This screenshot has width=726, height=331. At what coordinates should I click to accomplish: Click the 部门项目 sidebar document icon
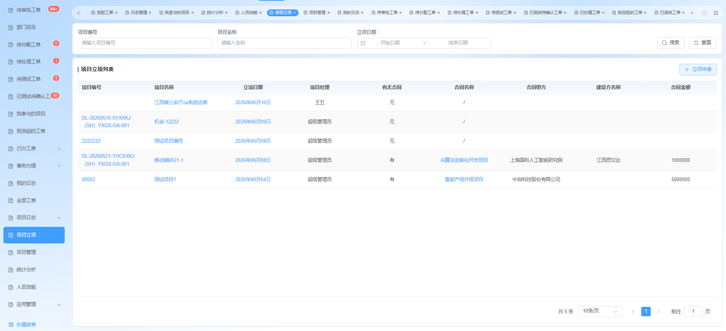tap(11, 28)
